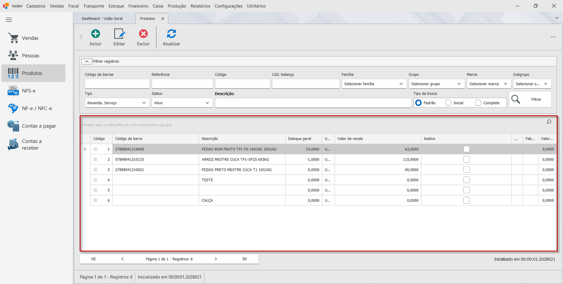
Task: Open the Selecionar marca dropdown
Action: pos(489,84)
